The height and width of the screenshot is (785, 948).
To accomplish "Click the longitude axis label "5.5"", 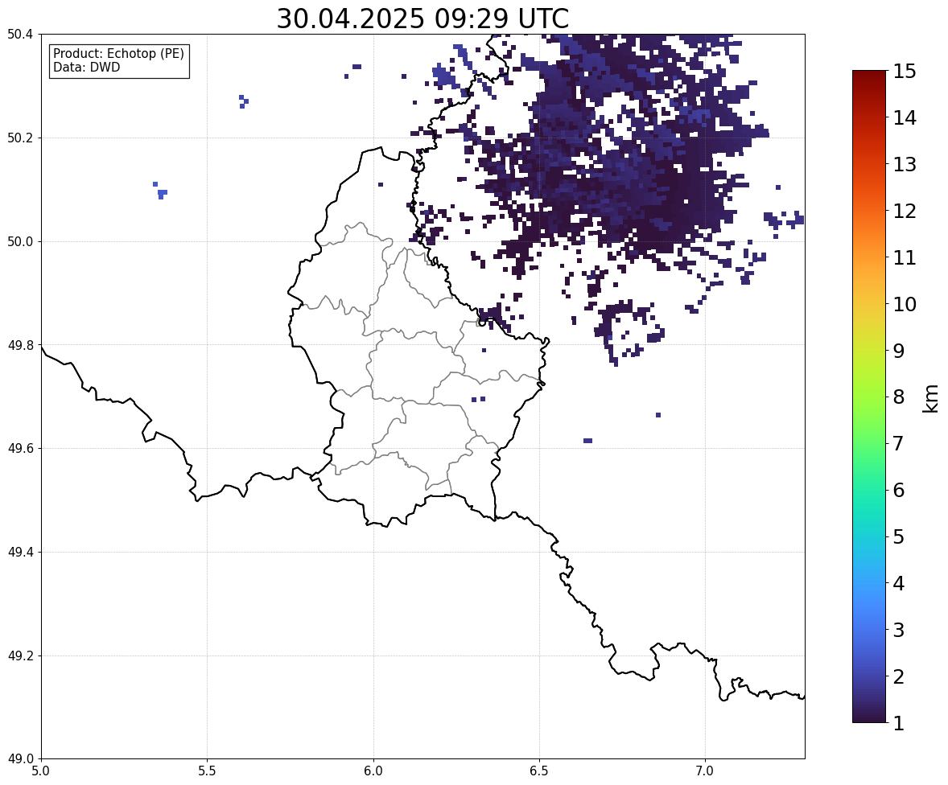I will coord(208,771).
